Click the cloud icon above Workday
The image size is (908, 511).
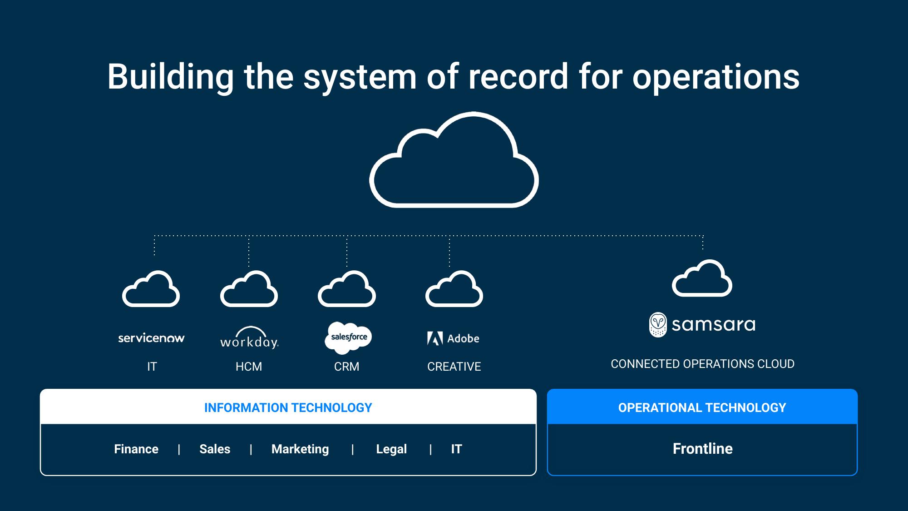tap(249, 289)
